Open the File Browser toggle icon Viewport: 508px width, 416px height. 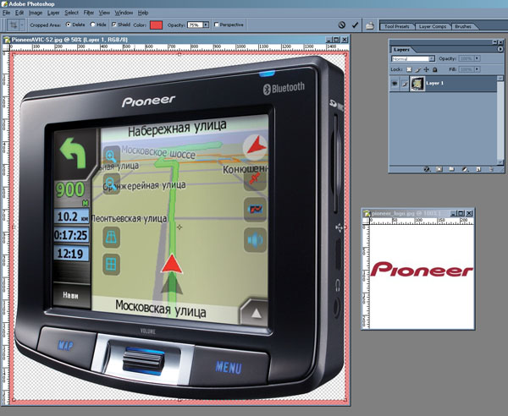tap(370, 25)
